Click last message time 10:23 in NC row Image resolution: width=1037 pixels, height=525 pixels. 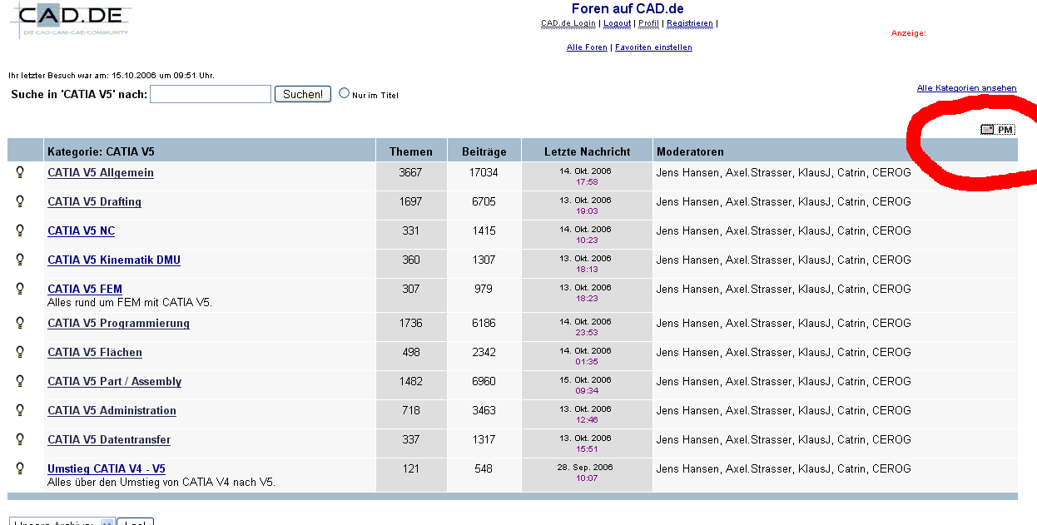(x=588, y=240)
